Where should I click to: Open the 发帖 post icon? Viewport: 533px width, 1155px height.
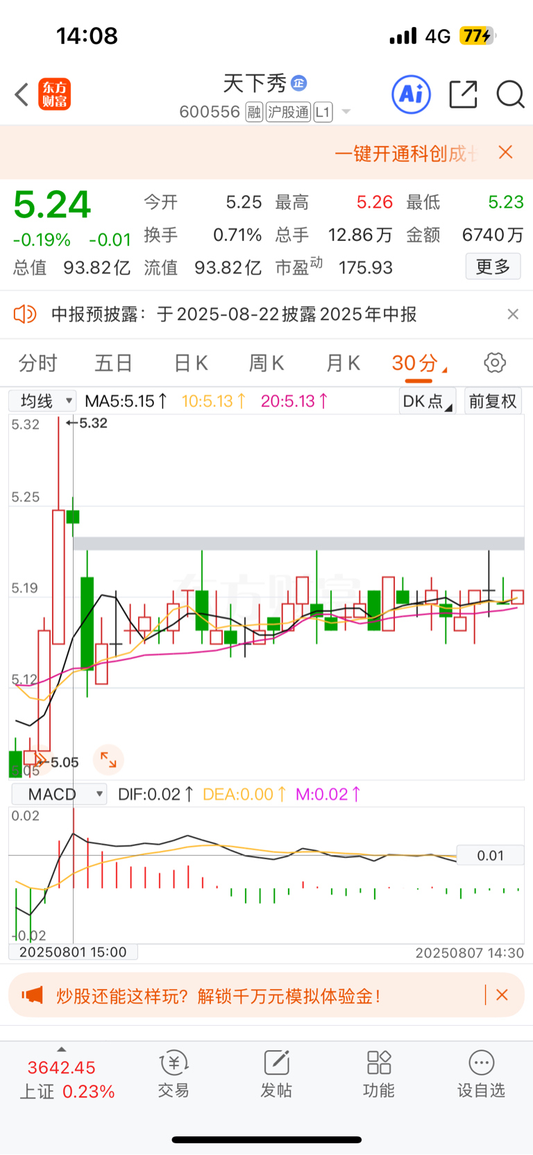pyautogui.click(x=276, y=1074)
